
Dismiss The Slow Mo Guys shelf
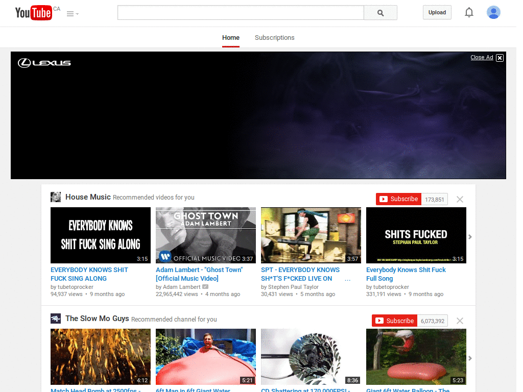coord(460,321)
